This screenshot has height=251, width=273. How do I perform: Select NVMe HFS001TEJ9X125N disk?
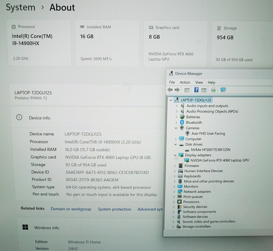click(x=210, y=150)
